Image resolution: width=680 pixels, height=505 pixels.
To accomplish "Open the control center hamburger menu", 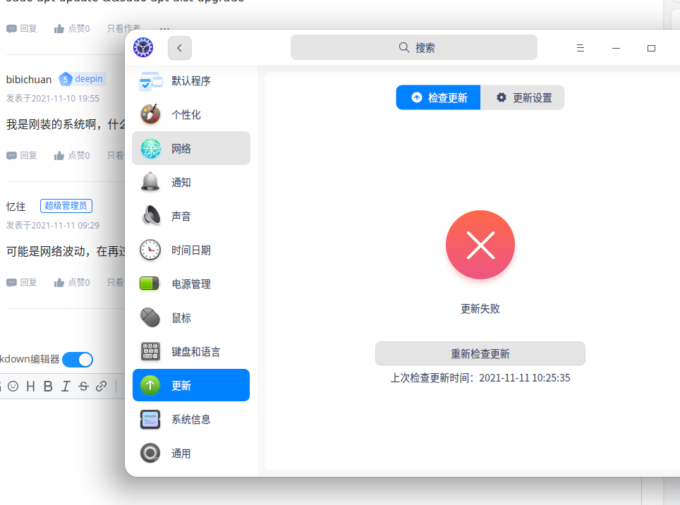I will [580, 48].
